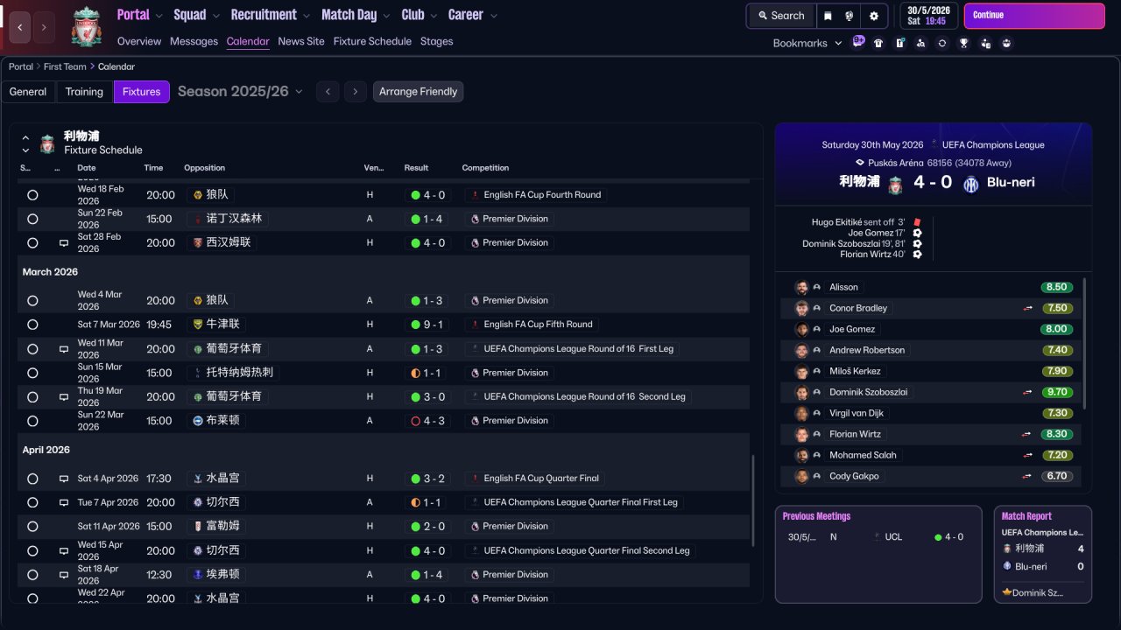Open the scouting search bookmark icon

(x=920, y=43)
